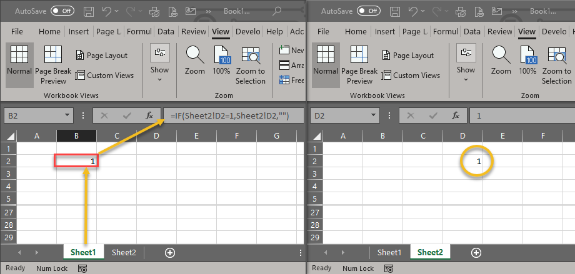This screenshot has width=575, height=274.
Task: Open Custom Views in Sheet2 window
Action: click(411, 76)
